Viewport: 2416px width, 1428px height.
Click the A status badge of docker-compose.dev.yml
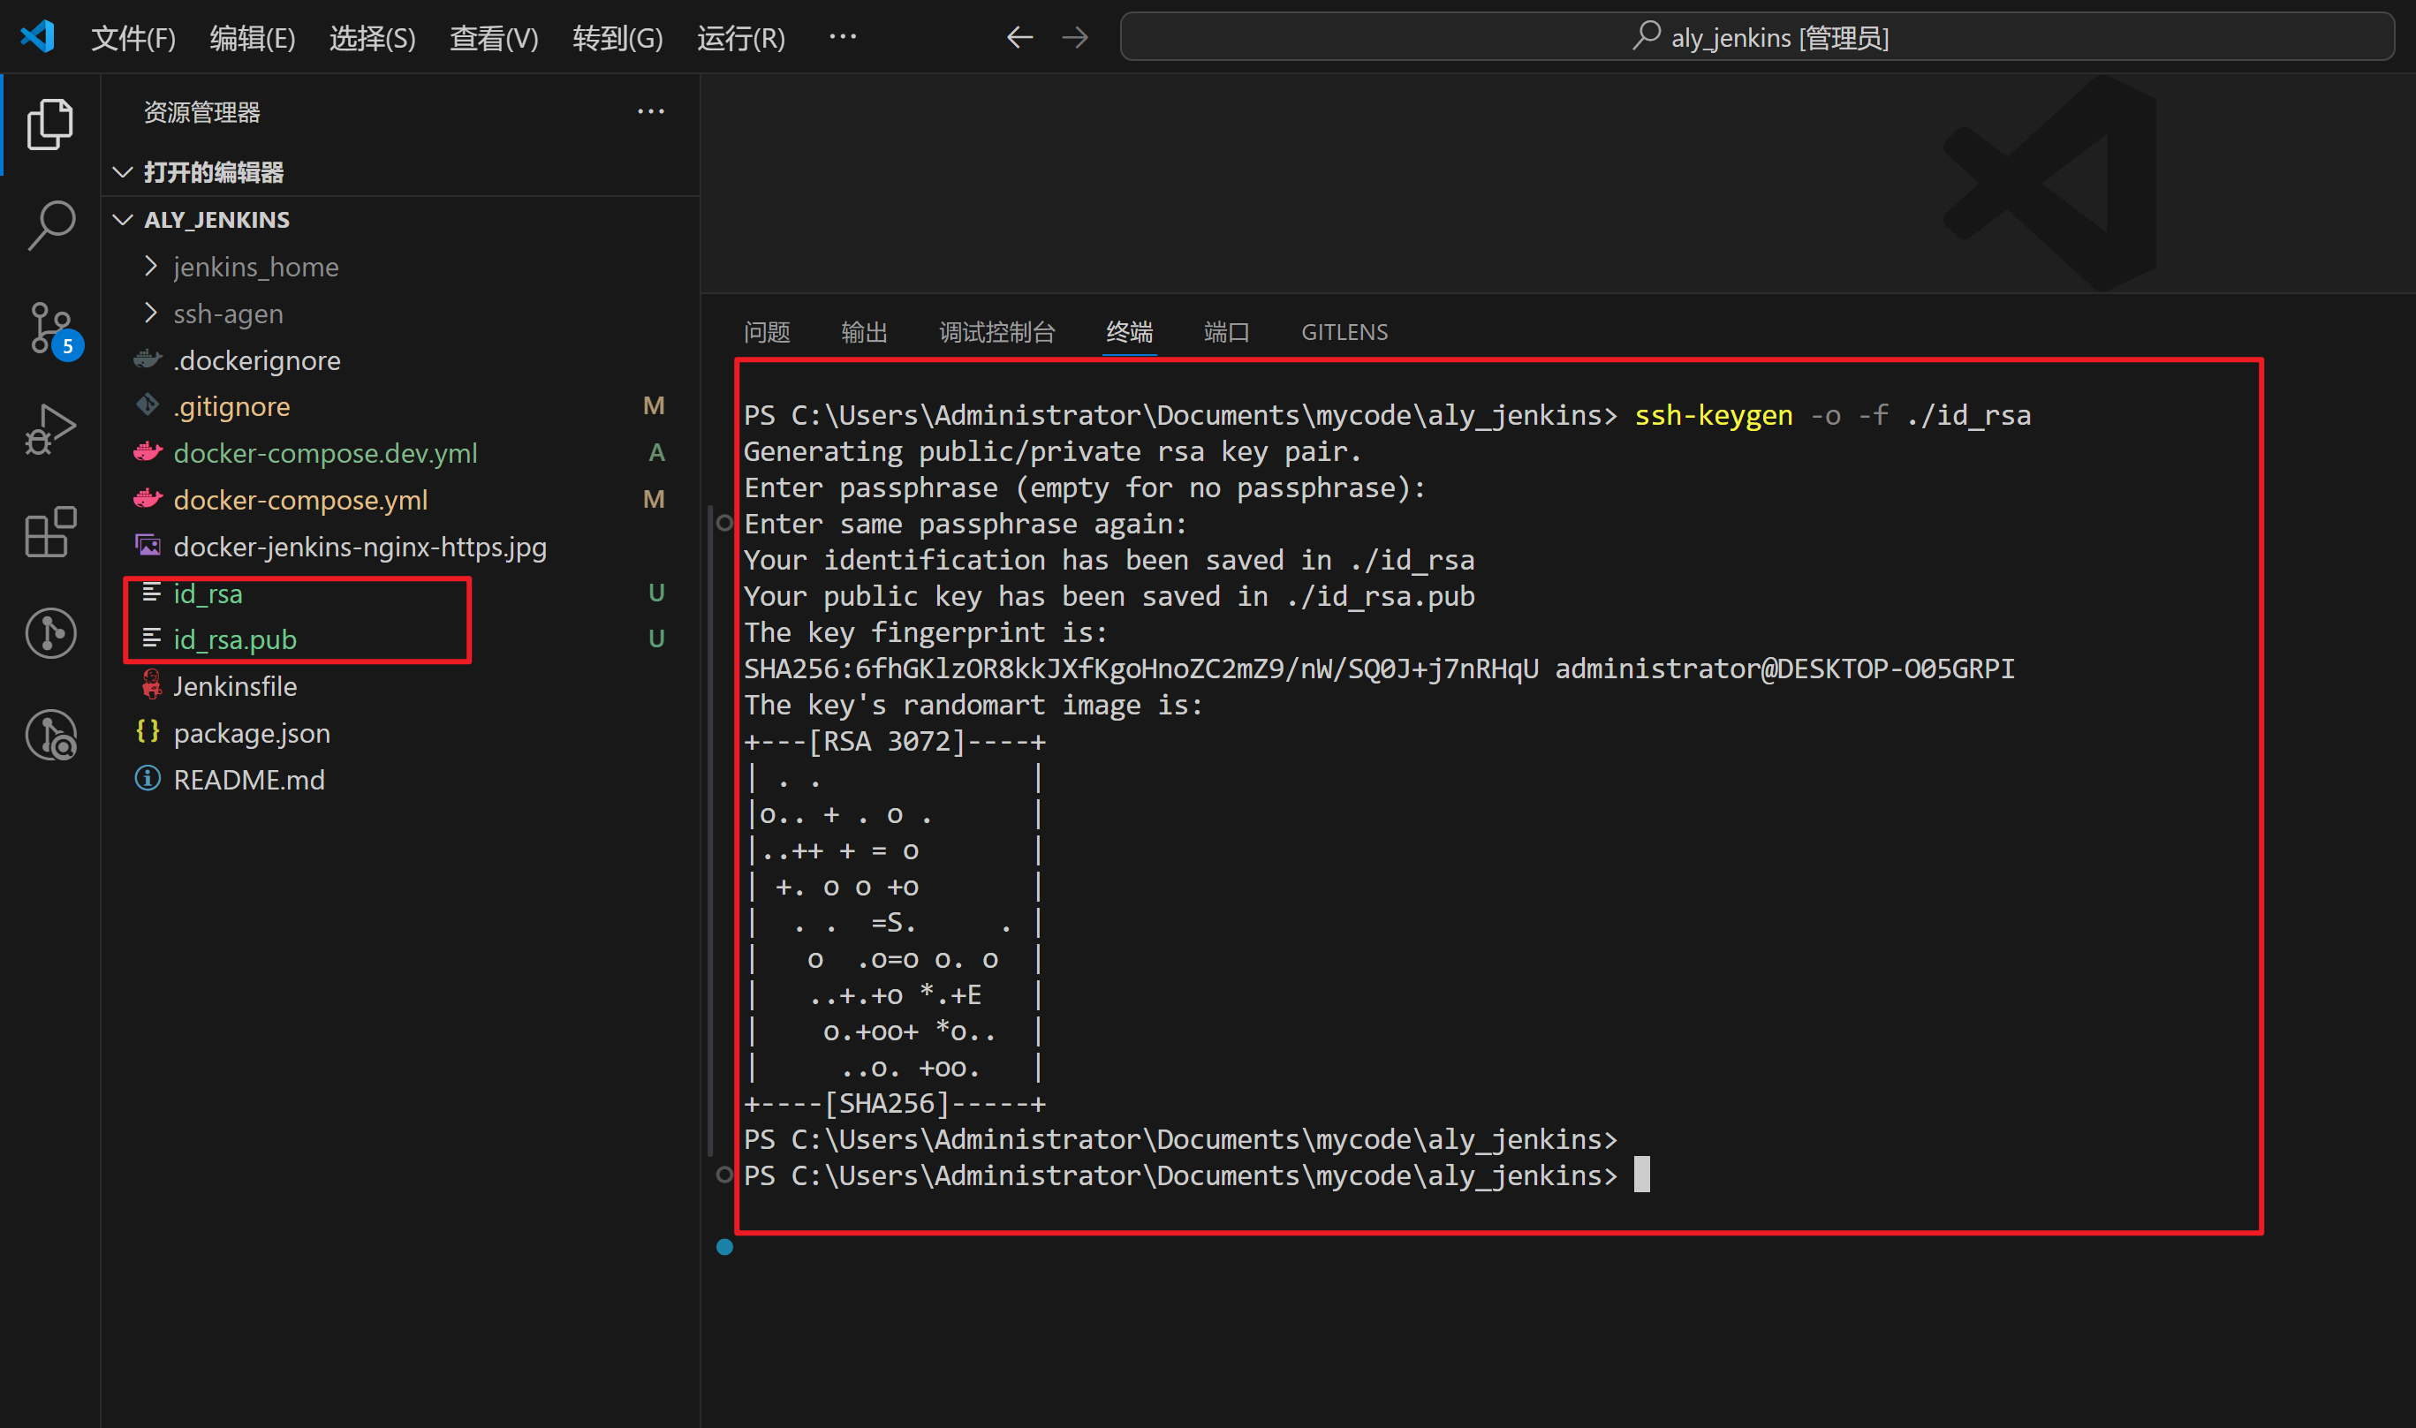[656, 452]
